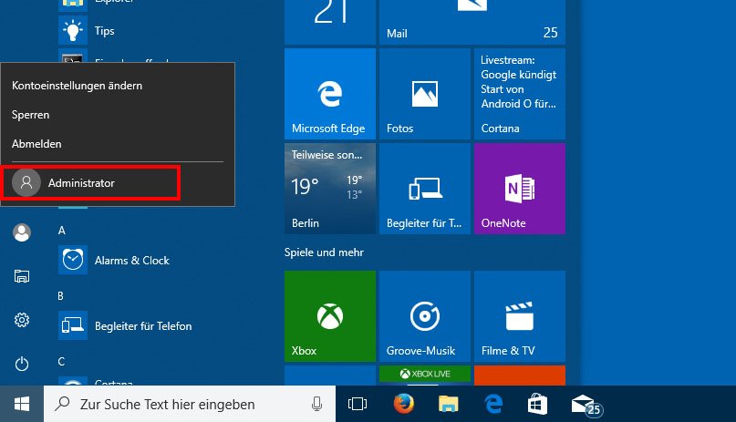Open Settings gear in Start sidebar
Viewport: 736px width, 422px height.
coord(22,320)
